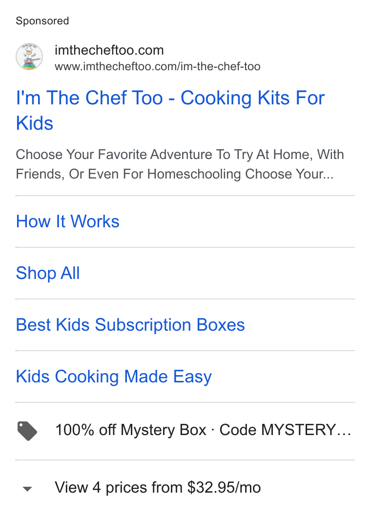The height and width of the screenshot is (517, 371).
Task: Click the price tag promotion icon
Action: click(27, 431)
